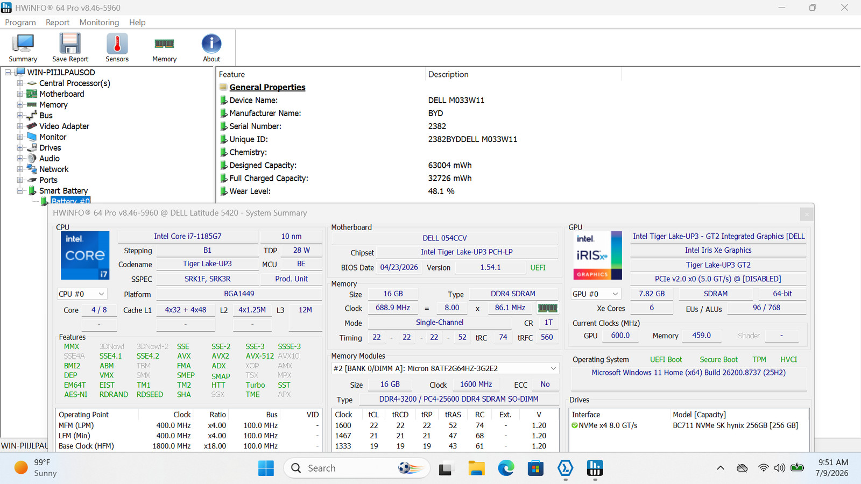Viewport: 861px width, 484px height.
Task: Open the Summary toolbar icon
Action: tap(23, 48)
